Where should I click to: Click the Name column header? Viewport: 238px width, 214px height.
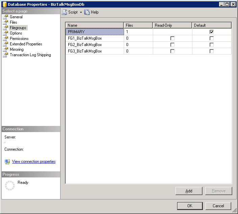(x=95, y=25)
